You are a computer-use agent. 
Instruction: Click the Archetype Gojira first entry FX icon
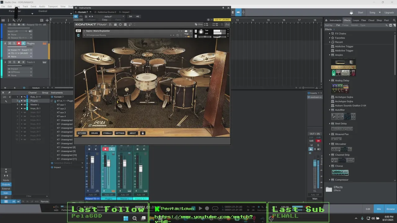(x=332, y=97)
